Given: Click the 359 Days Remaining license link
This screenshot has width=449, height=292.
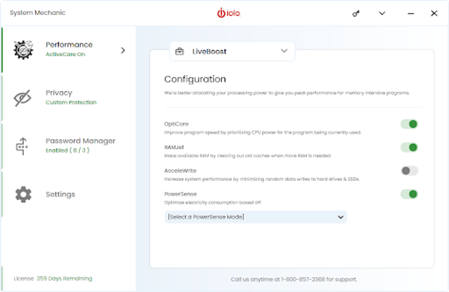Looking at the screenshot, I should pos(64,278).
